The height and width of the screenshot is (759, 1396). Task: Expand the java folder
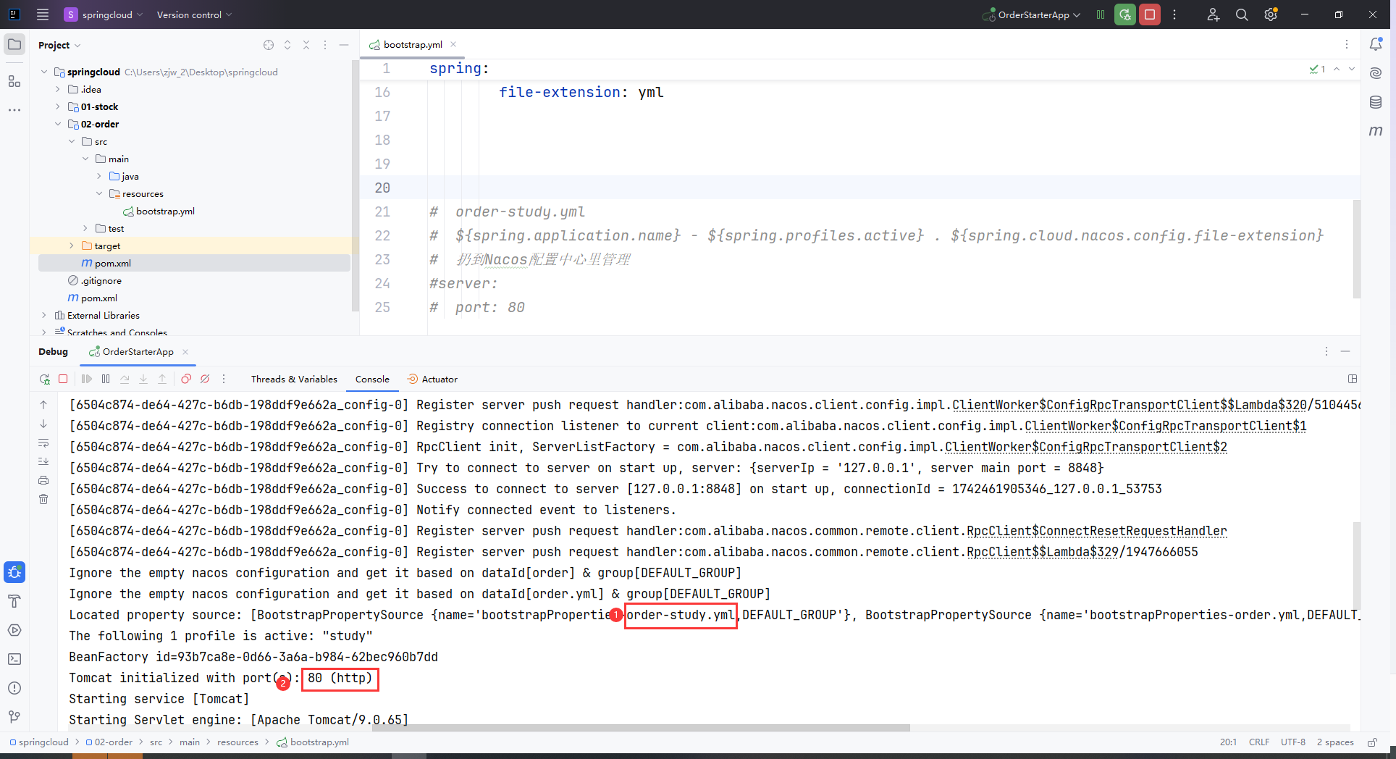(x=99, y=176)
